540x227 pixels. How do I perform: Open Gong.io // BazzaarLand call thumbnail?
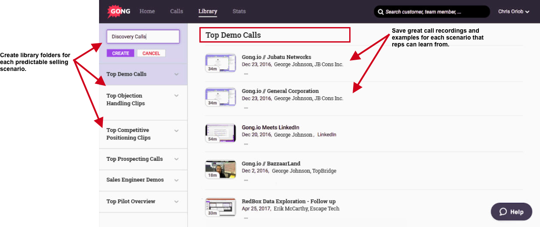pos(220,169)
